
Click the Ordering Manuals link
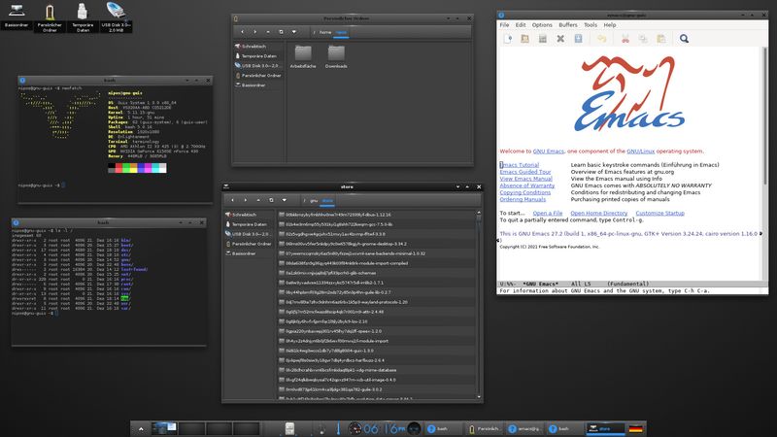point(523,199)
